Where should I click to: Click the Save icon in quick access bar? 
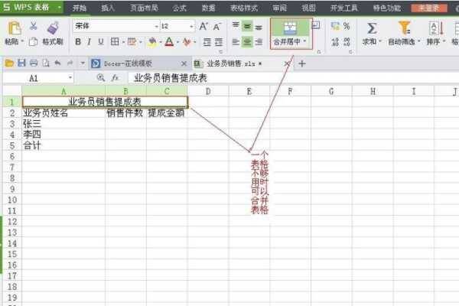[x=21, y=63]
